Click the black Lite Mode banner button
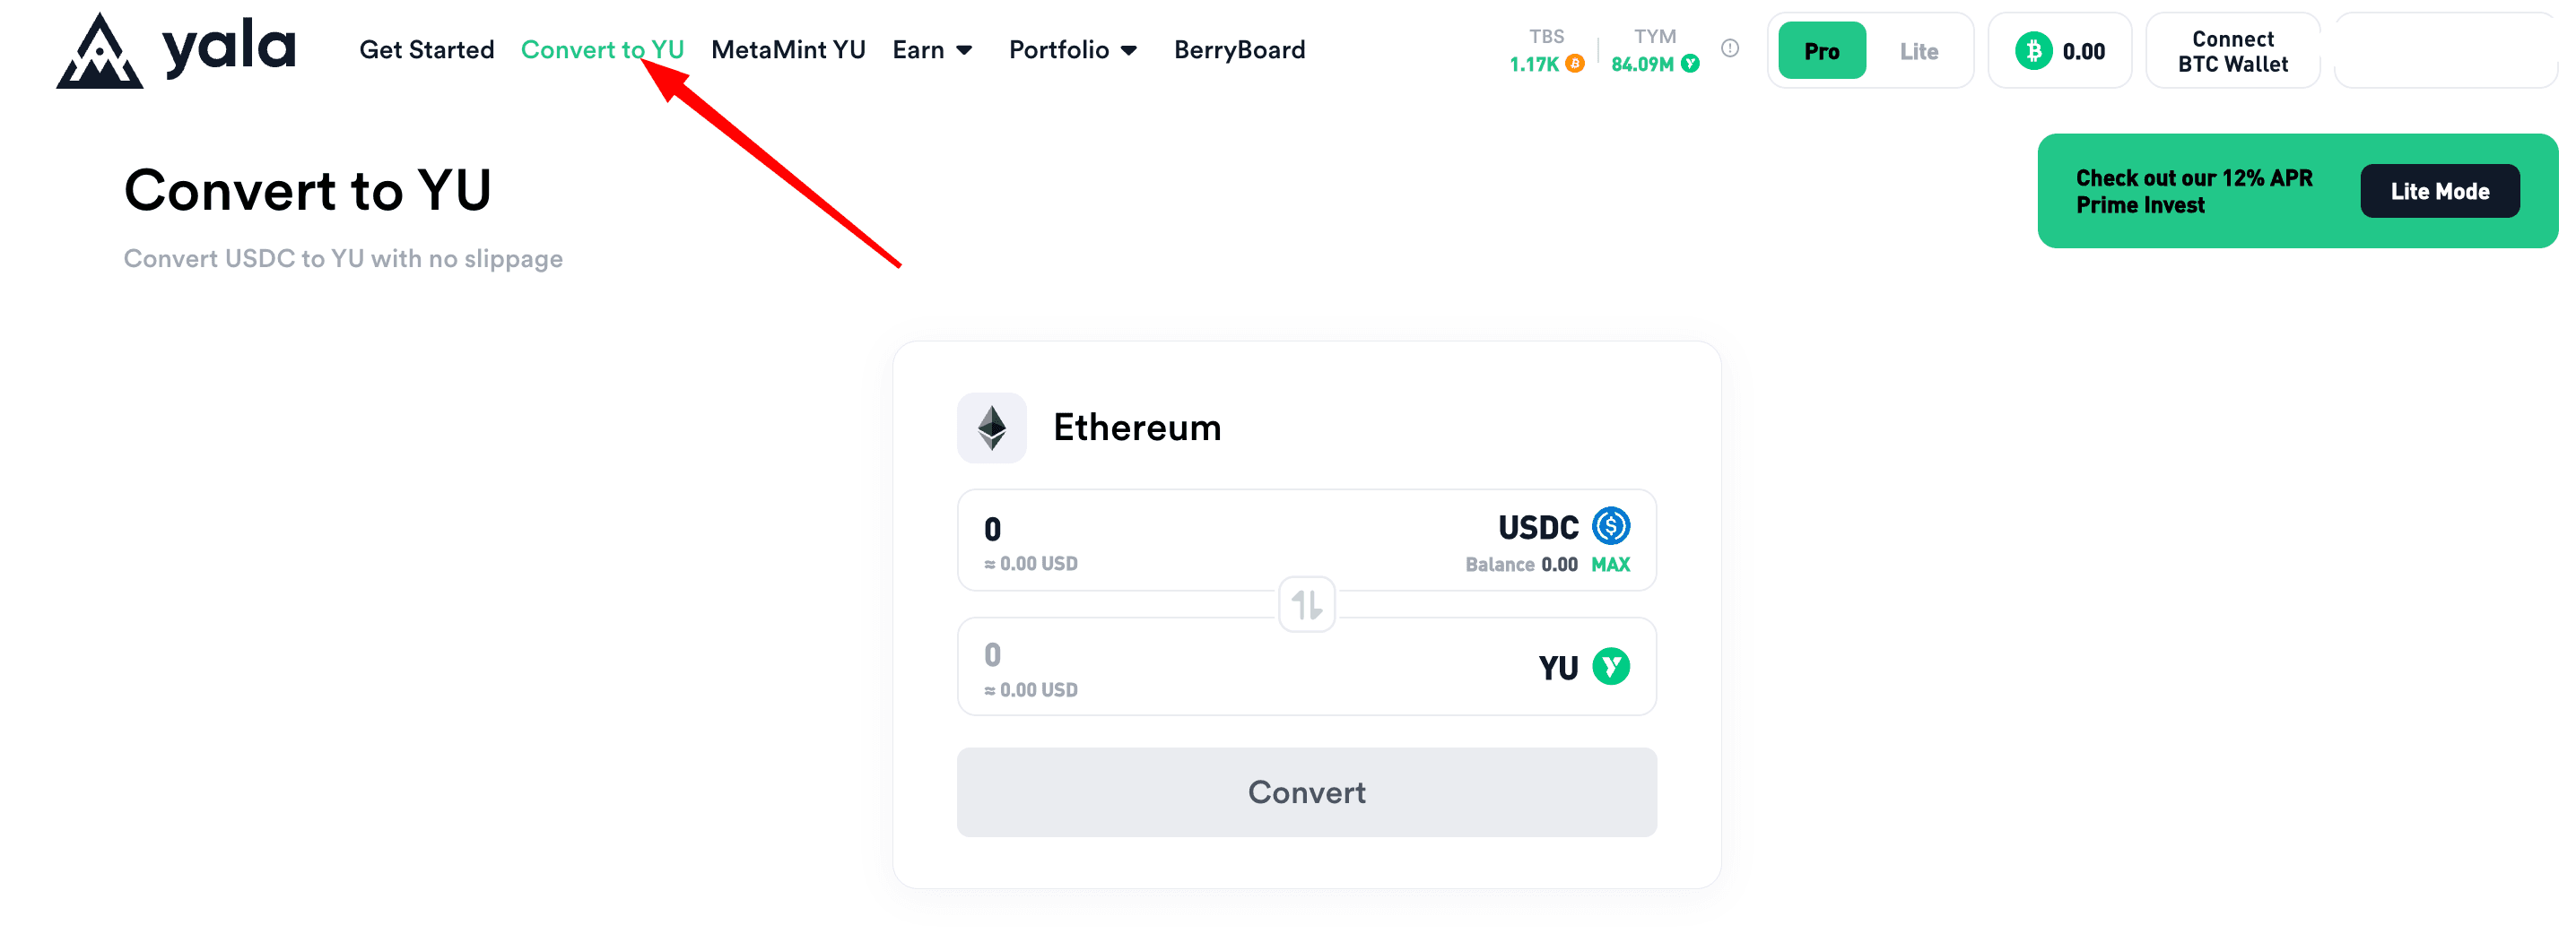The height and width of the screenshot is (951, 2576). tap(2439, 191)
